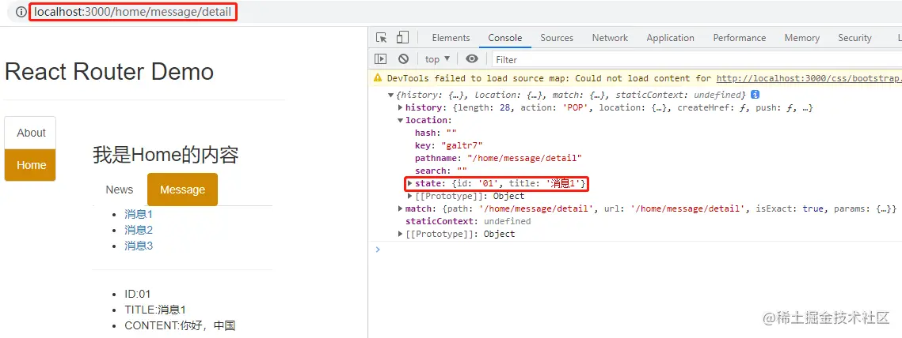The width and height of the screenshot is (902, 338).
Task: Click the site info icon in address bar
Action: click(21, 12)
